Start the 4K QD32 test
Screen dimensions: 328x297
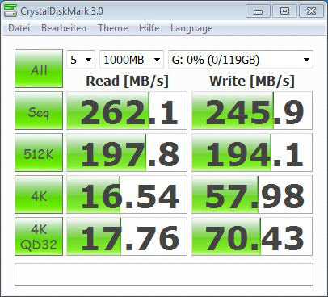(x=39, y=236)
